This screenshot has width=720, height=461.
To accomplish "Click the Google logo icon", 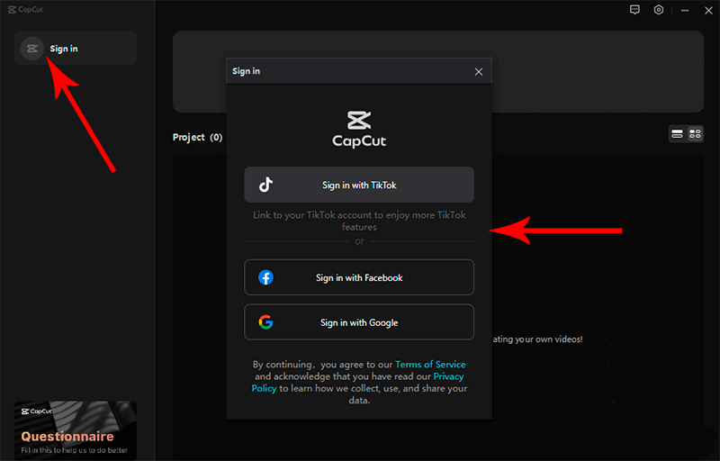I will click(265, 322).
